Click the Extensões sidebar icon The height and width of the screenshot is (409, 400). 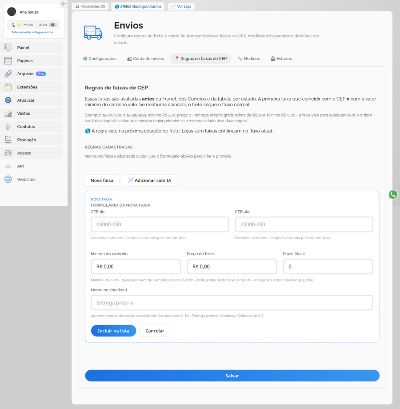(x=8, y=87)
